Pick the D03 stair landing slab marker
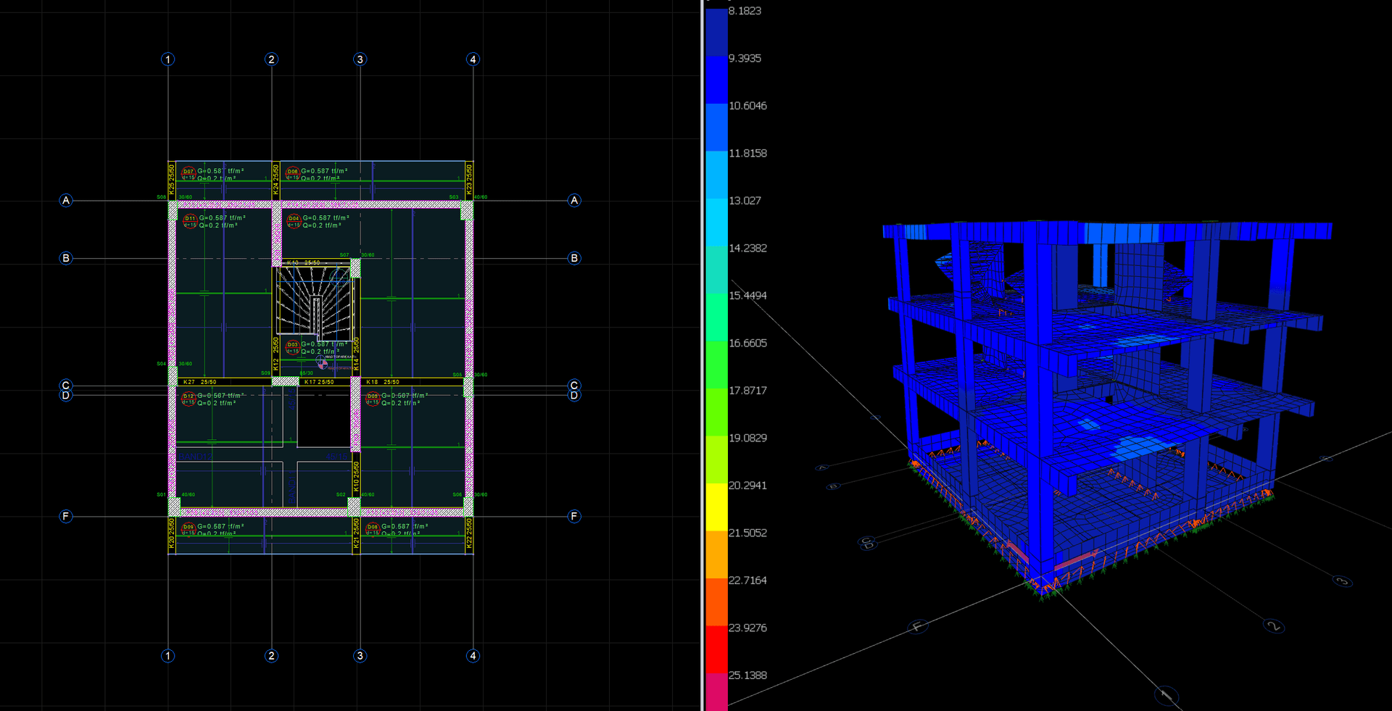1392x711 pixels. 292,346
